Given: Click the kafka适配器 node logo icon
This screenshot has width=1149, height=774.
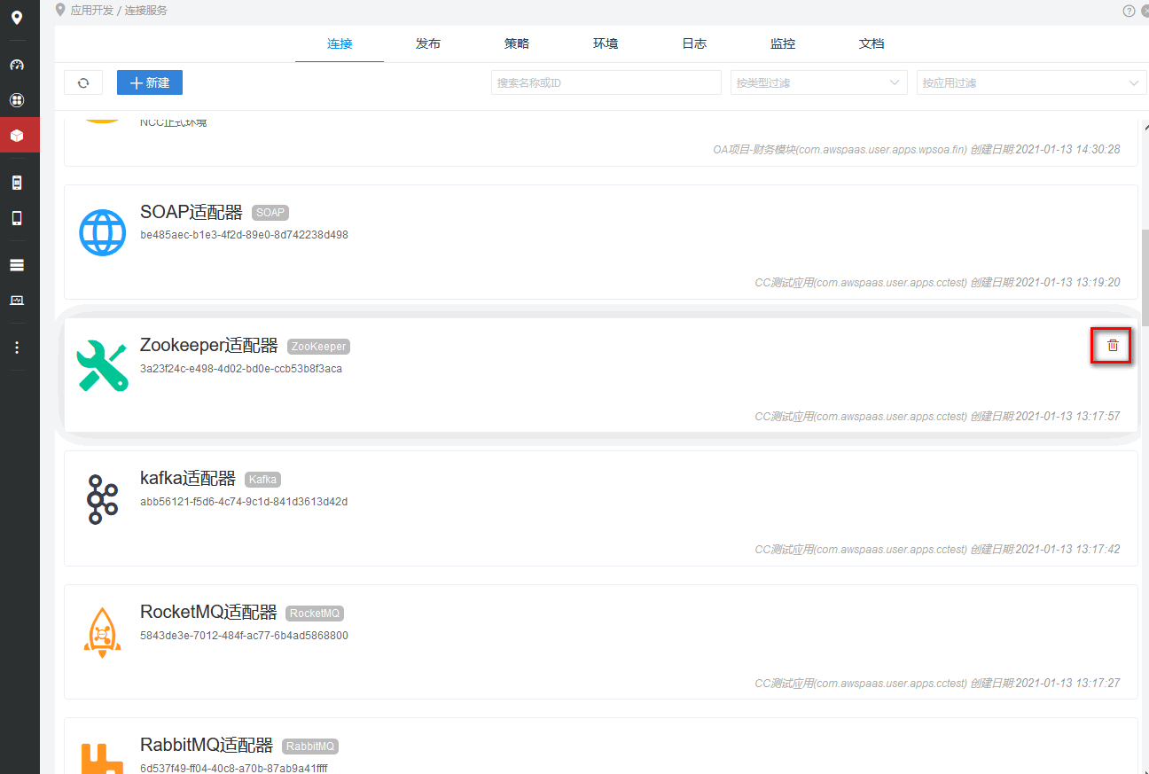Looking at the screenshot, I should pyautogui.click(x=102, y=499).
